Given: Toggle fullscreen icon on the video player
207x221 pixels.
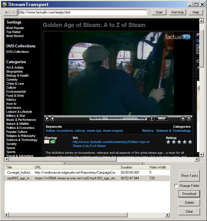Looking at the screenshot, I should 189,119.
